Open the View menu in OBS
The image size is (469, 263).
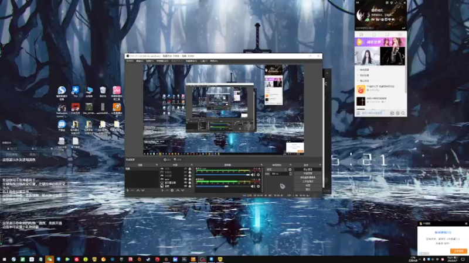[150, 61]
